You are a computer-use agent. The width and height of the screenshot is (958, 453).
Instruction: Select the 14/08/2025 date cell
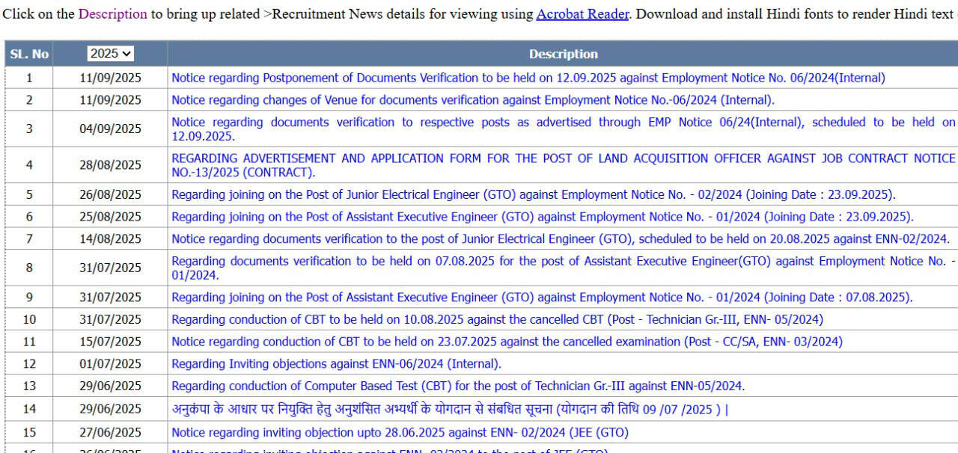pos(110,239)
